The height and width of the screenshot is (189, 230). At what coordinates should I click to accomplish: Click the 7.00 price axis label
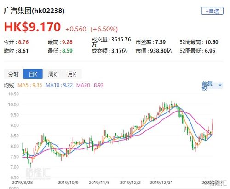(14, 167)
